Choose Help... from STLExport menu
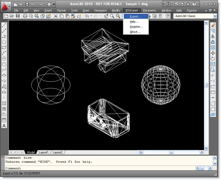 [136, 22]
